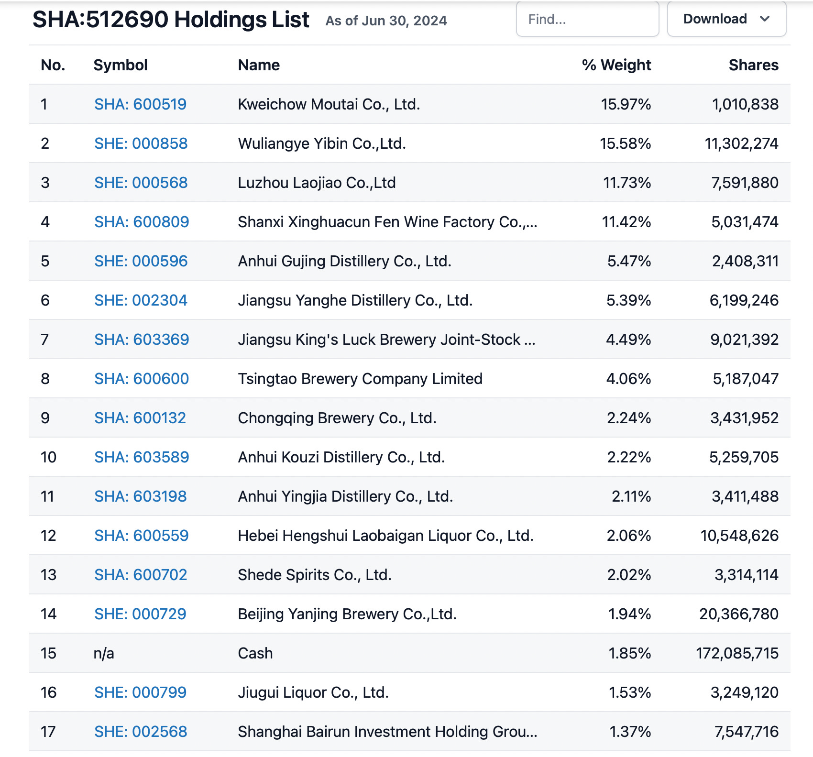
Task: Select Anhui Yingjia Distillery Co., Ltd. name
Action: tap(345, 496)
